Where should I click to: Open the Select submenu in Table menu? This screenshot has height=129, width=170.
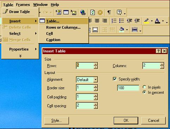point(20,34)
